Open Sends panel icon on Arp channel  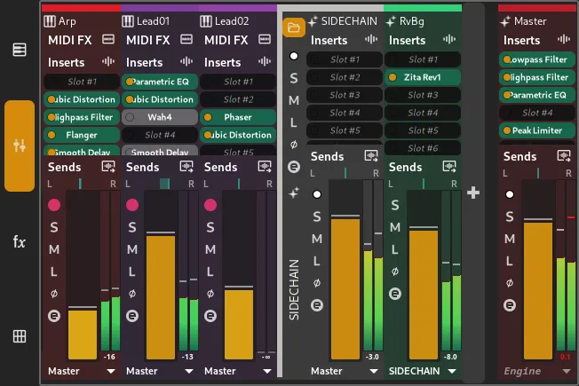point(108,167)
